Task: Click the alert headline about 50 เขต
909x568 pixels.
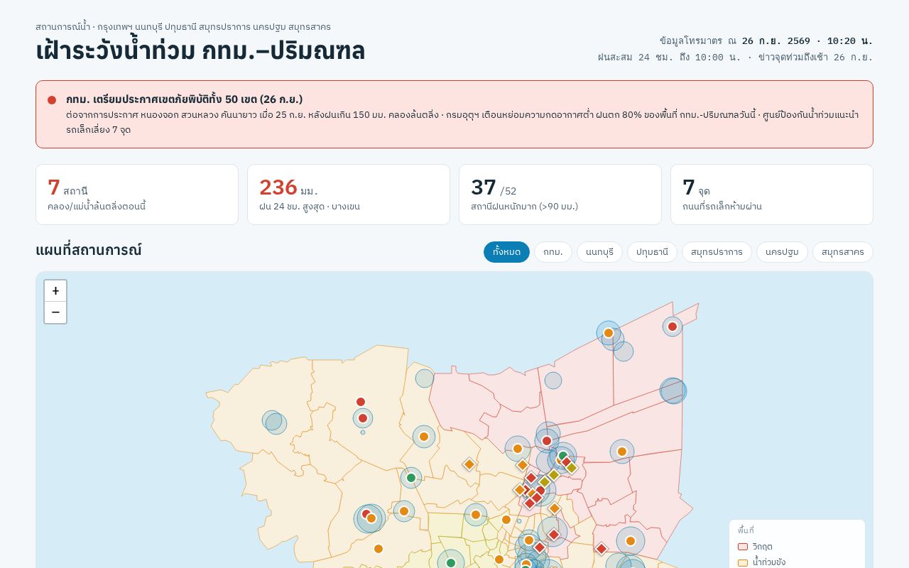Action: click(185, 99)
